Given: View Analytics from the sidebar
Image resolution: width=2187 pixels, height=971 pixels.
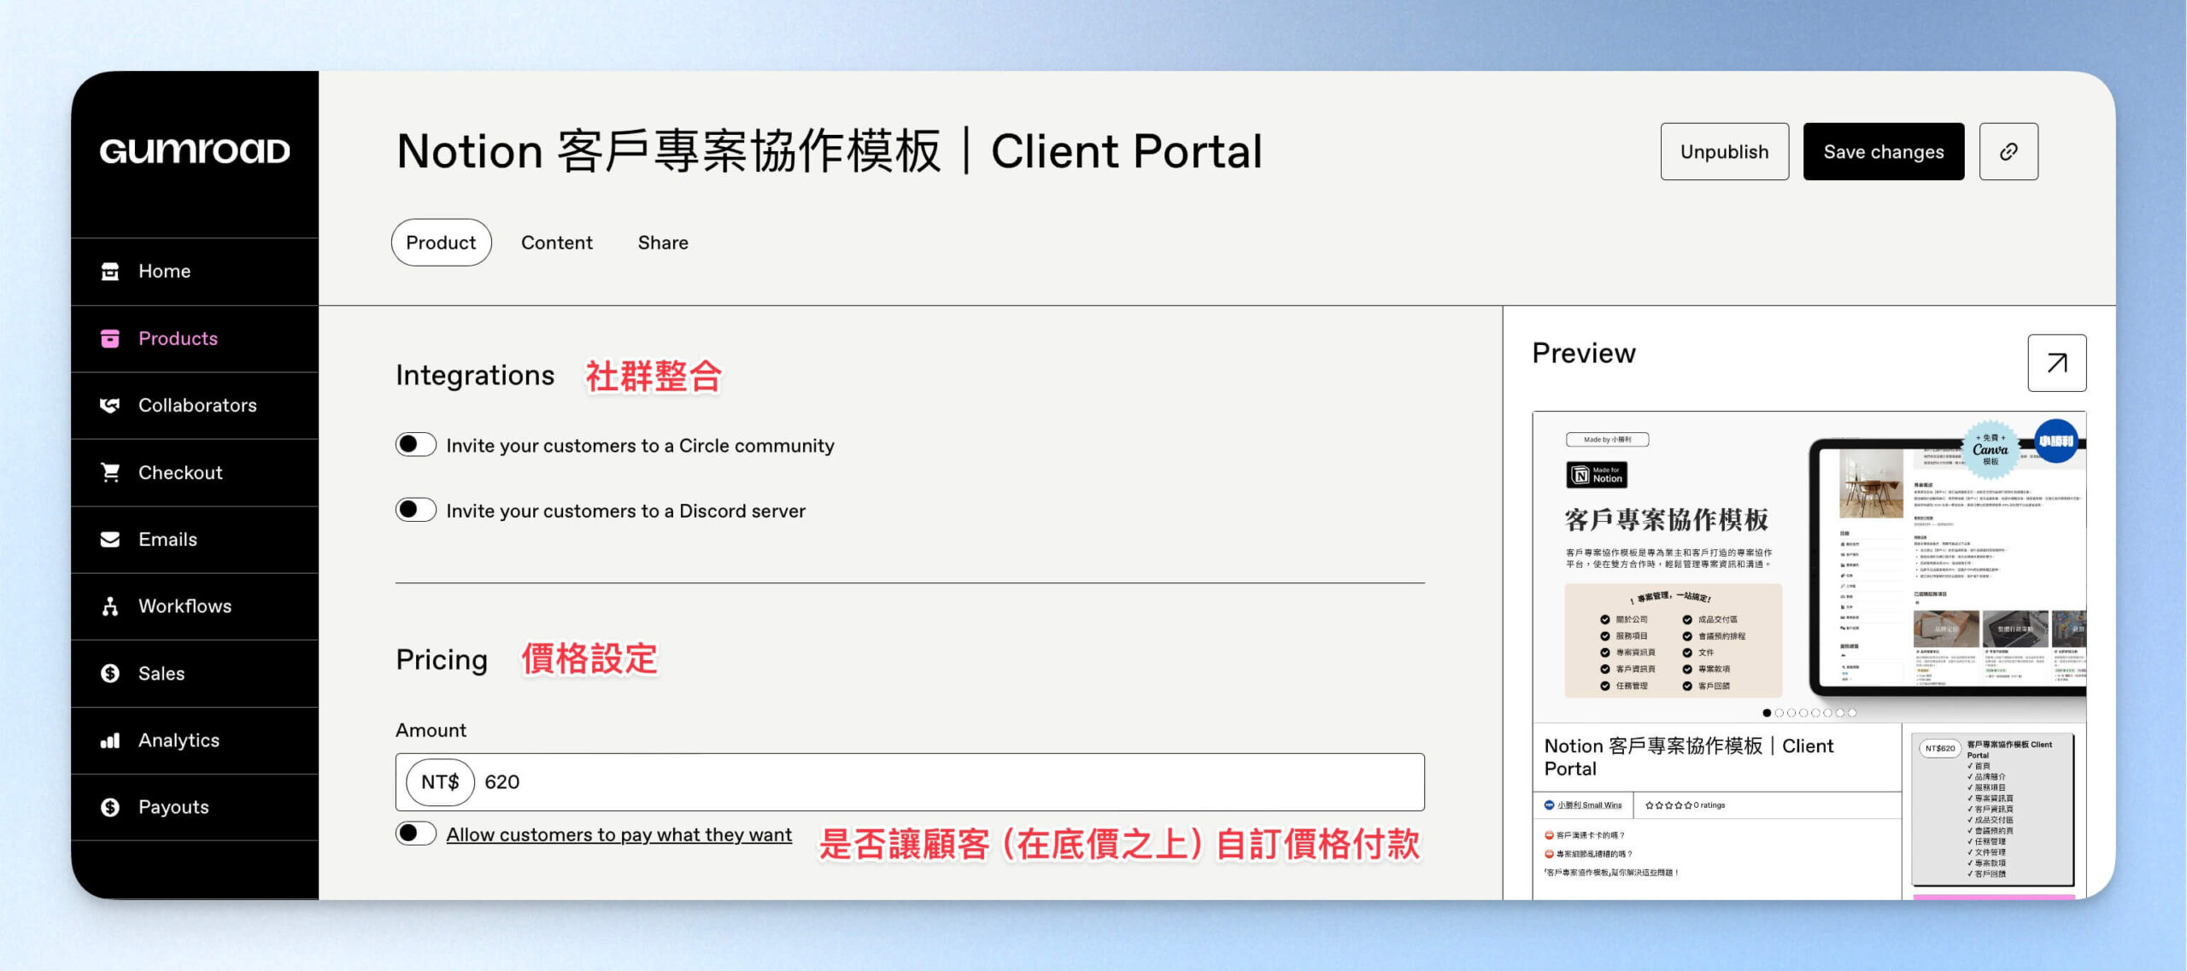Looking at the screenshot, I should (x=195, y=740).
